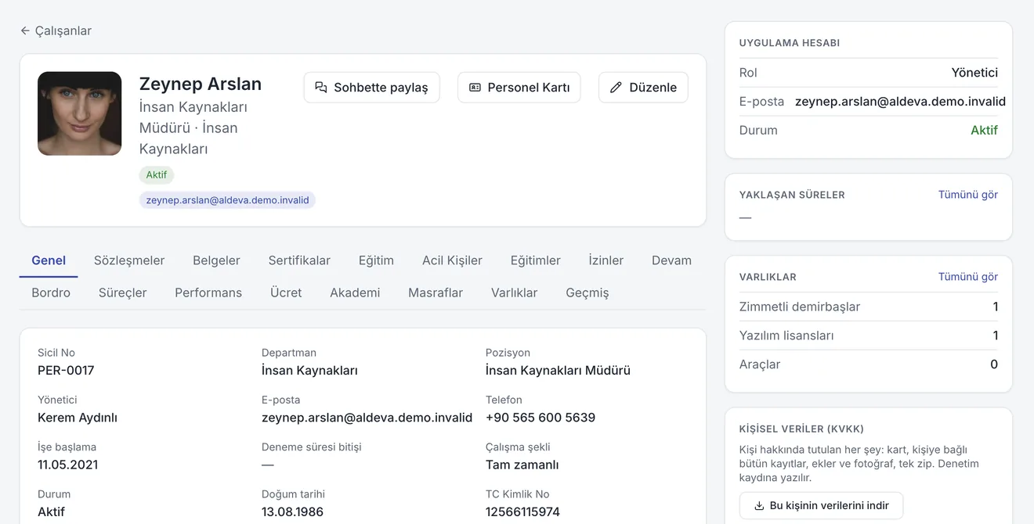Open the Süreçler tab
Screen dimensions: 1034x524
tap(123, 293)
